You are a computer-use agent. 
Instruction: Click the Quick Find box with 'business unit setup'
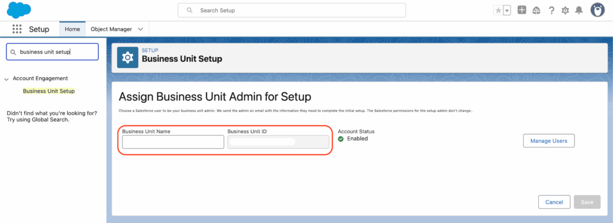tap(53, 52)
